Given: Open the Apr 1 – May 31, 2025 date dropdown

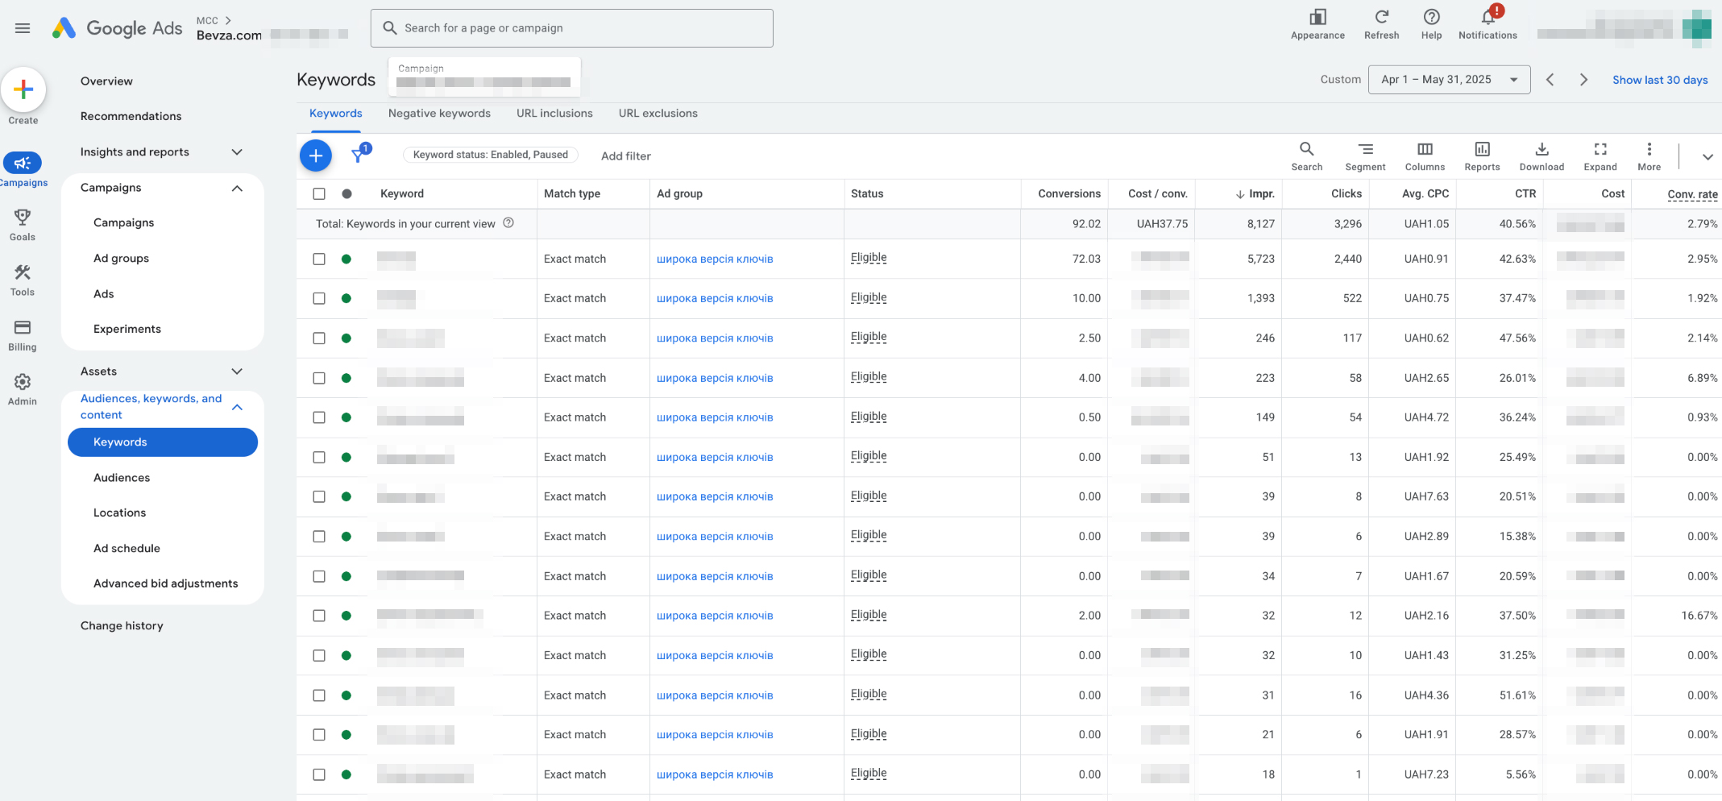Looking at the screenshot, I should [x=1448, y=80].
